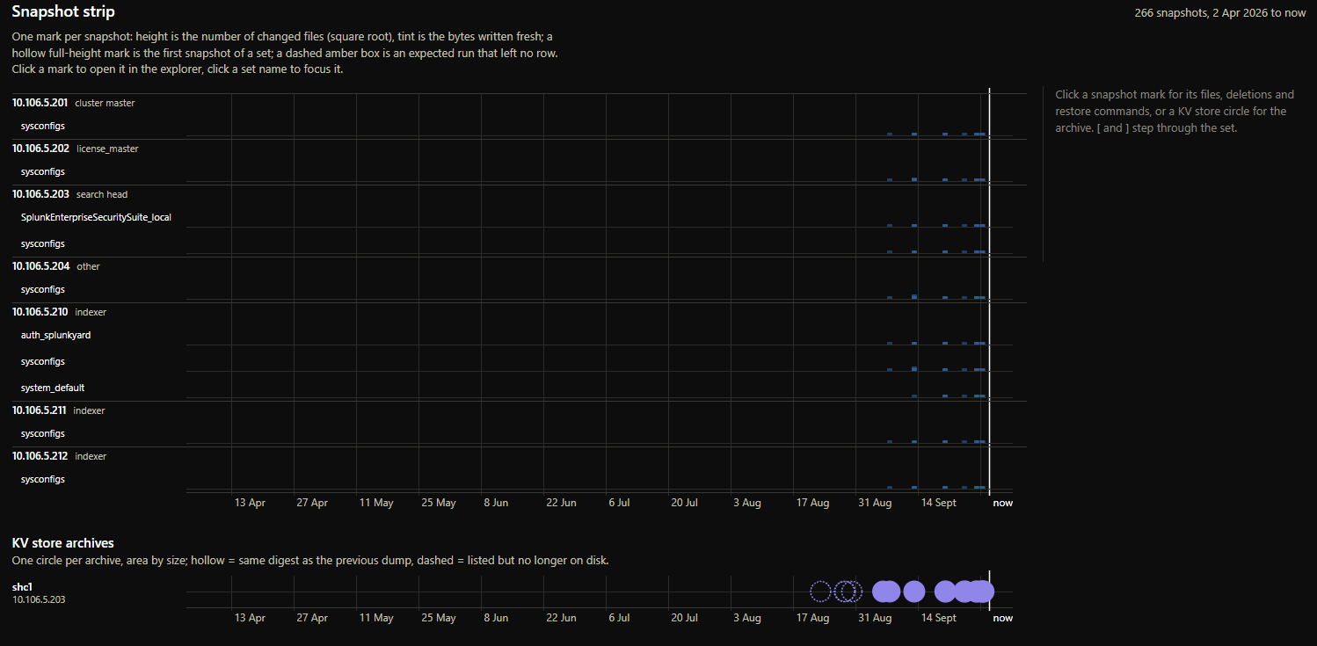Click the Snapshot strip heading
Screen dimensions: 1317x646
[x=63, y=11]
